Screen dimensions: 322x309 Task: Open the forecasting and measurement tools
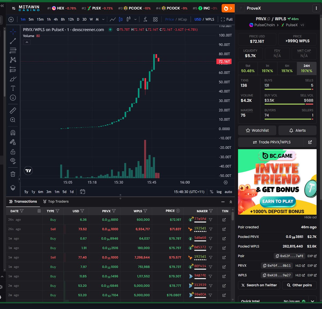tap(13, 70)
